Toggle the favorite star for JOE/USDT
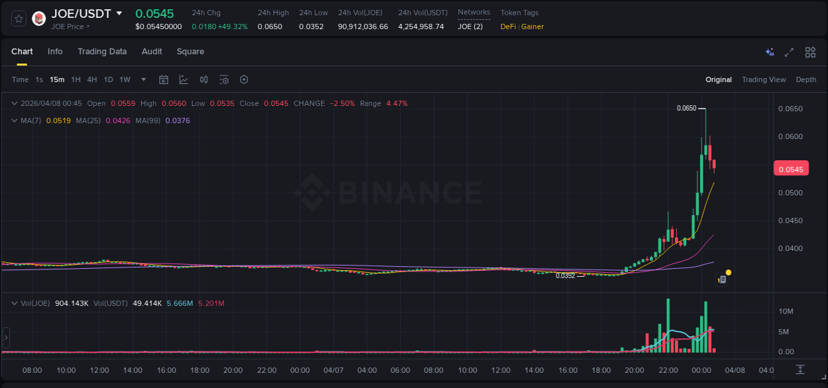 pos(18,17)
